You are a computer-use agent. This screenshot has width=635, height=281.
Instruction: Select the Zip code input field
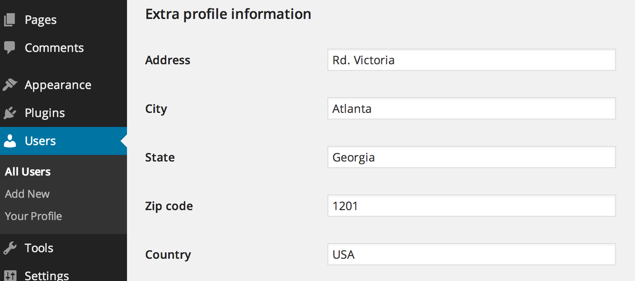click(471, 206)
